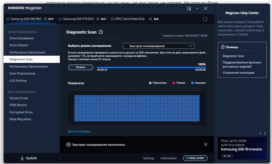This screenshot has height=164, width=272.
Task: Click the scan progress bar
Action: 152,67
